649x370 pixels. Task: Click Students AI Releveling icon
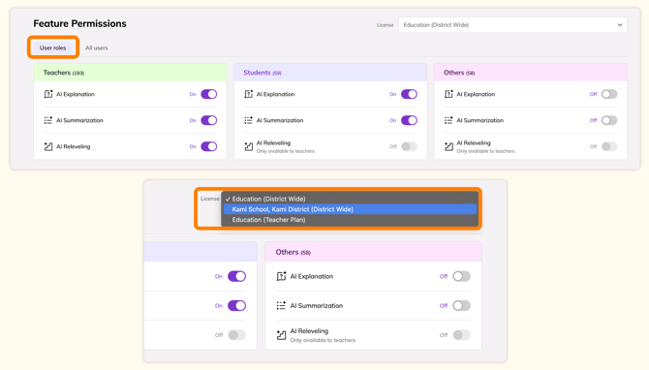[x=248, y=146]
